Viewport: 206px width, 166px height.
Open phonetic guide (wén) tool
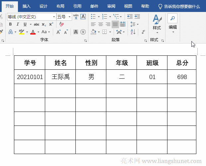point(76,17)
